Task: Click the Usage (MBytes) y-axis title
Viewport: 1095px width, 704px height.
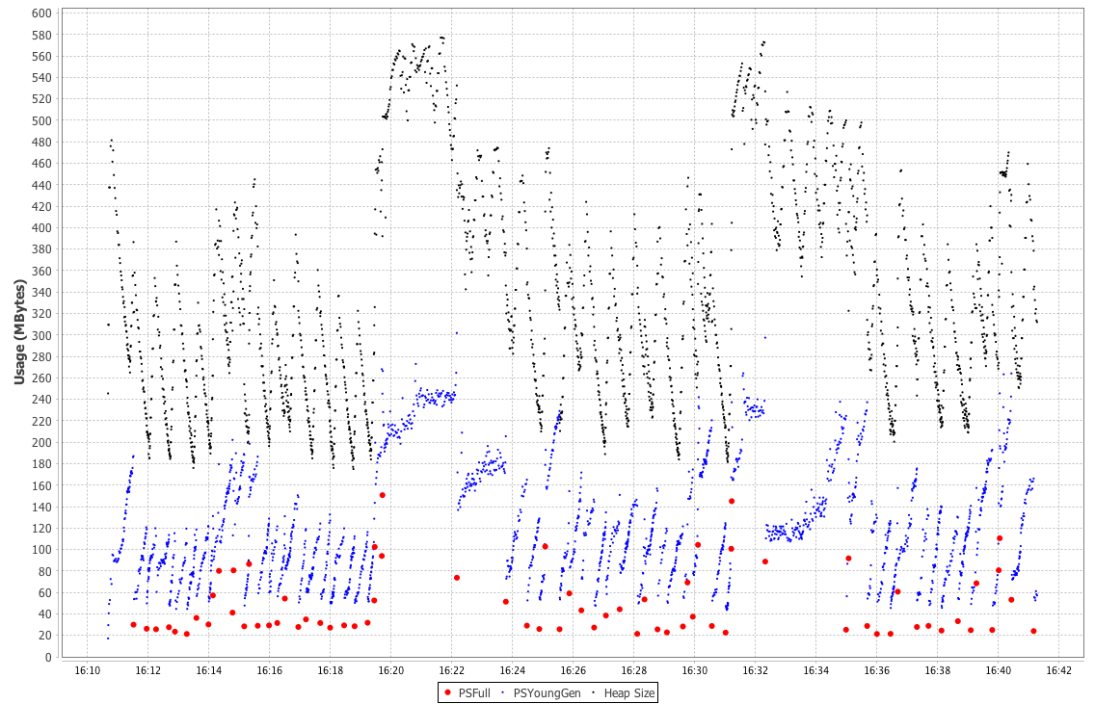Action: pyautogui.click(x=19, y=332)
